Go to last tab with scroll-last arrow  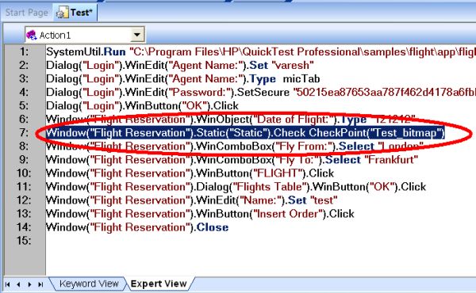click(x=40, y=284)
